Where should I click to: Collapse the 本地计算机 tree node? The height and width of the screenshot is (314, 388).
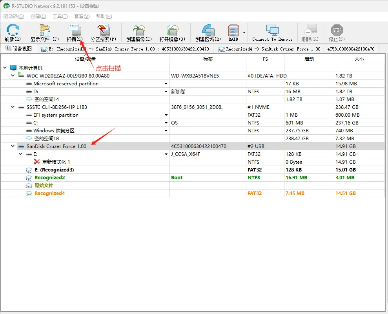coord(5,68)
